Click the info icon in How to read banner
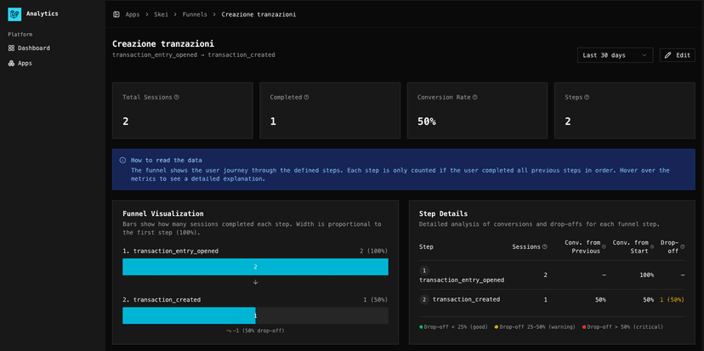Screen dimensions: 704x351 click(122, 160)
